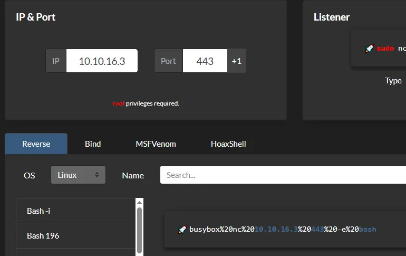Click the Port input containing 443
The image size is (406, 256).
(205, 61)
